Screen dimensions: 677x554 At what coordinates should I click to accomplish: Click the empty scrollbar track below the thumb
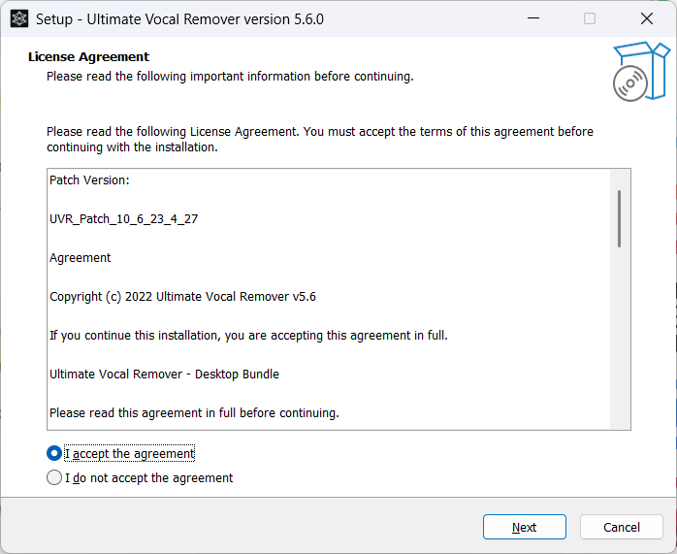coord(619,340)
